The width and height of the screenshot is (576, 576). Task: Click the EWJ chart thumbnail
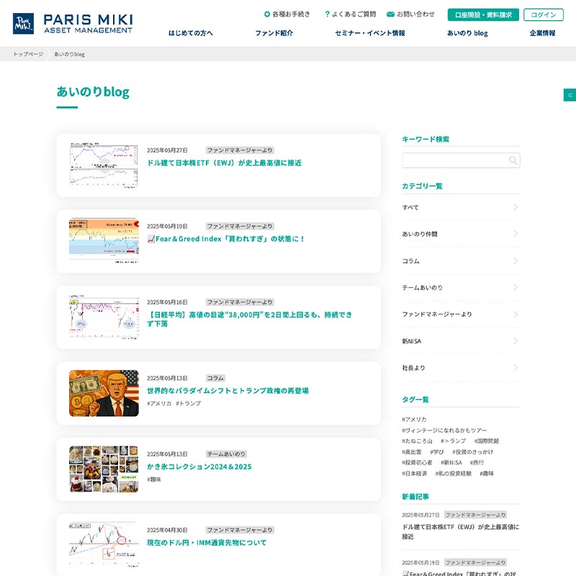point(104,166)
